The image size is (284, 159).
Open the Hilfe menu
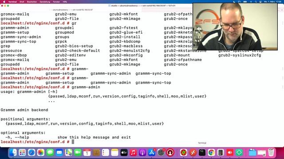click(65, 2)
